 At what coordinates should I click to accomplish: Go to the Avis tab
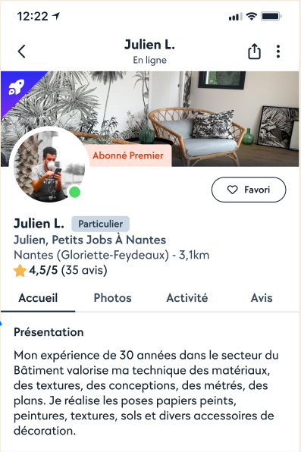tap(262, 298)
